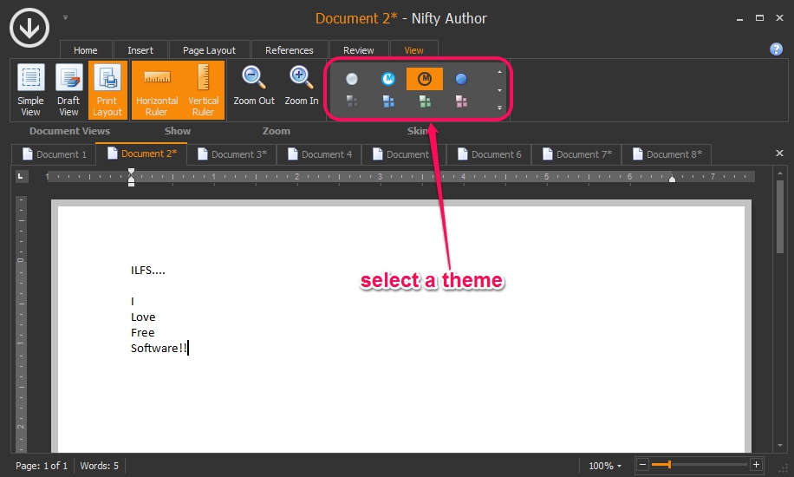Select Print Layout view
Screen dimensions: 794x477
(107, 89)
